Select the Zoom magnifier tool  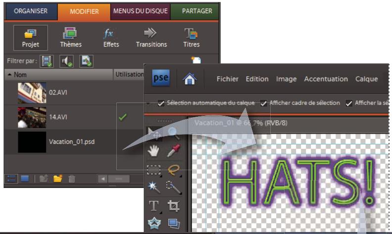[x=174, y=134]
